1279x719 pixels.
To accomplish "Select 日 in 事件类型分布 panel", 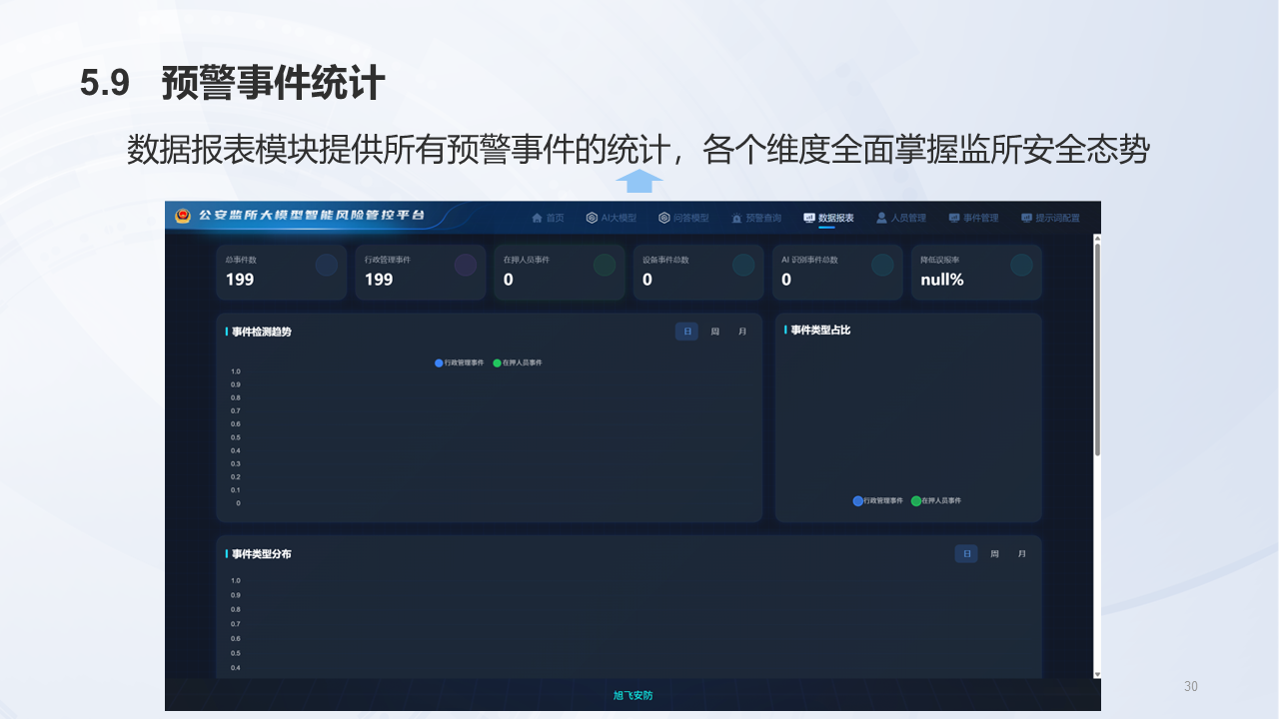I will tap(966, 553).
